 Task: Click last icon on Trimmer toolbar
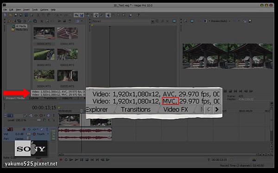[x=174, y=21]
